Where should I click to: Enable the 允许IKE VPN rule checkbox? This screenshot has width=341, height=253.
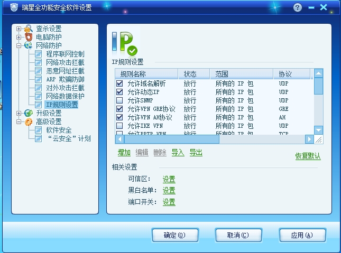(x=119, y=126)
